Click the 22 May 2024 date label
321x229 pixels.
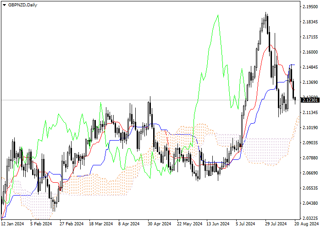point(189,224)
